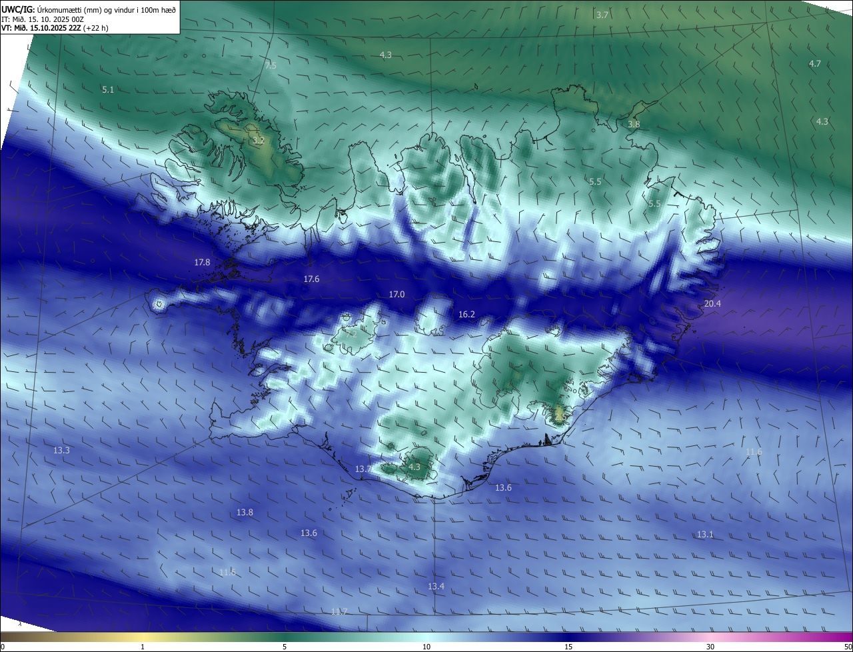Click the 13.4 value label
The image size is (853, 652).
[x=436, y=586]
